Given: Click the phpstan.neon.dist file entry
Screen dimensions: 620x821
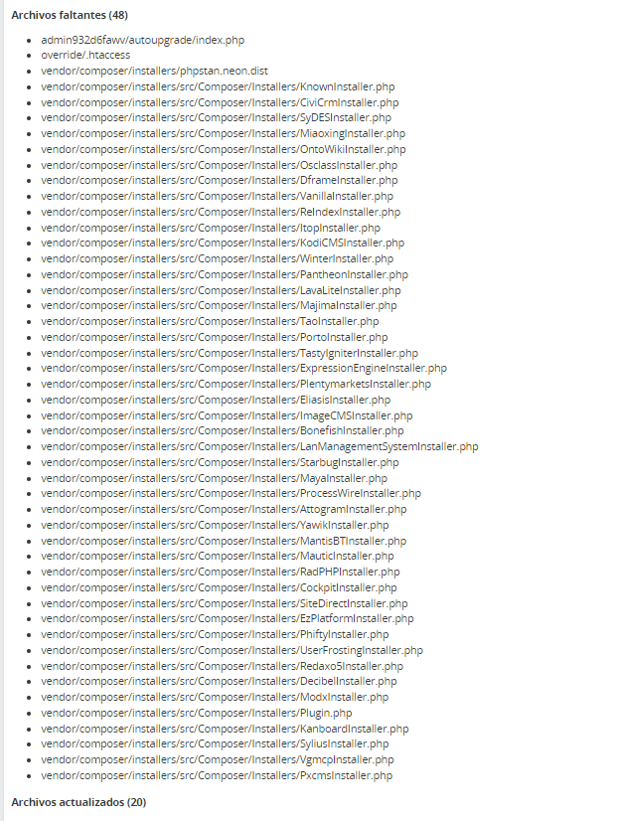Looking at the screenshot, I should 154,71.
